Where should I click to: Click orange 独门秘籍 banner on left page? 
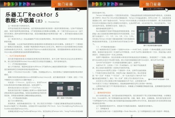point(69,4)
